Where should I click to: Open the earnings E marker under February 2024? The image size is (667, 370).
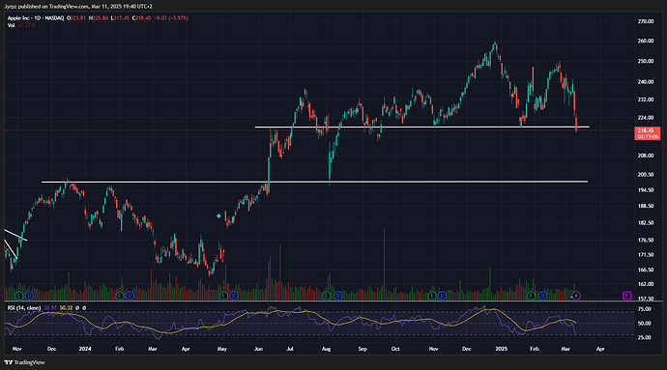click(x=120, y=296)
